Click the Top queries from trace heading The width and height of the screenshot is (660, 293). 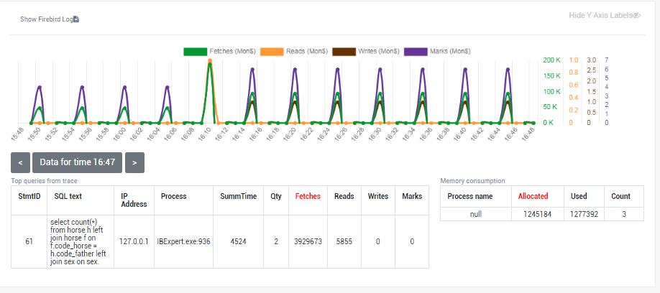[44, 181]
